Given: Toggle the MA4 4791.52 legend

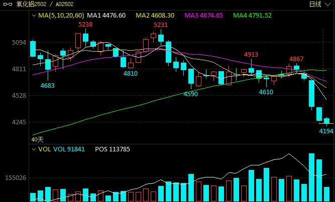Looking at the screenshot, I should 253,16.
